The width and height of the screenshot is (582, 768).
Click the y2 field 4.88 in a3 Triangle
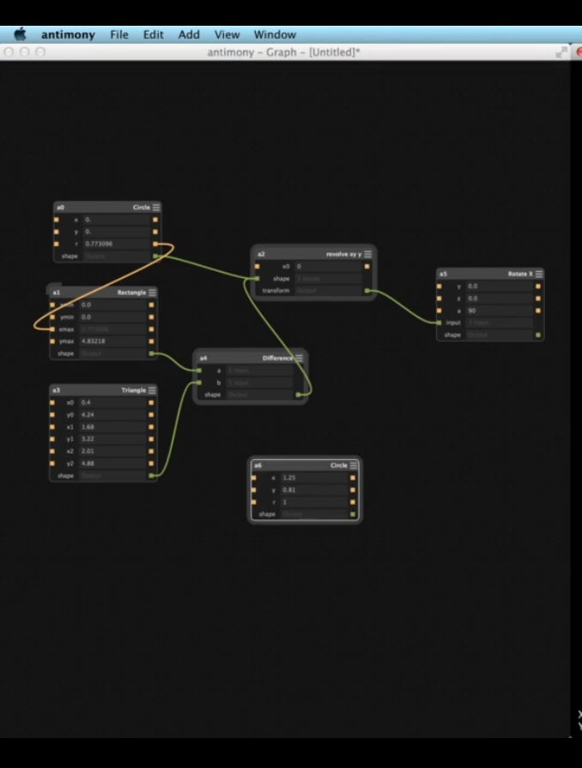(x=112, y=463)
